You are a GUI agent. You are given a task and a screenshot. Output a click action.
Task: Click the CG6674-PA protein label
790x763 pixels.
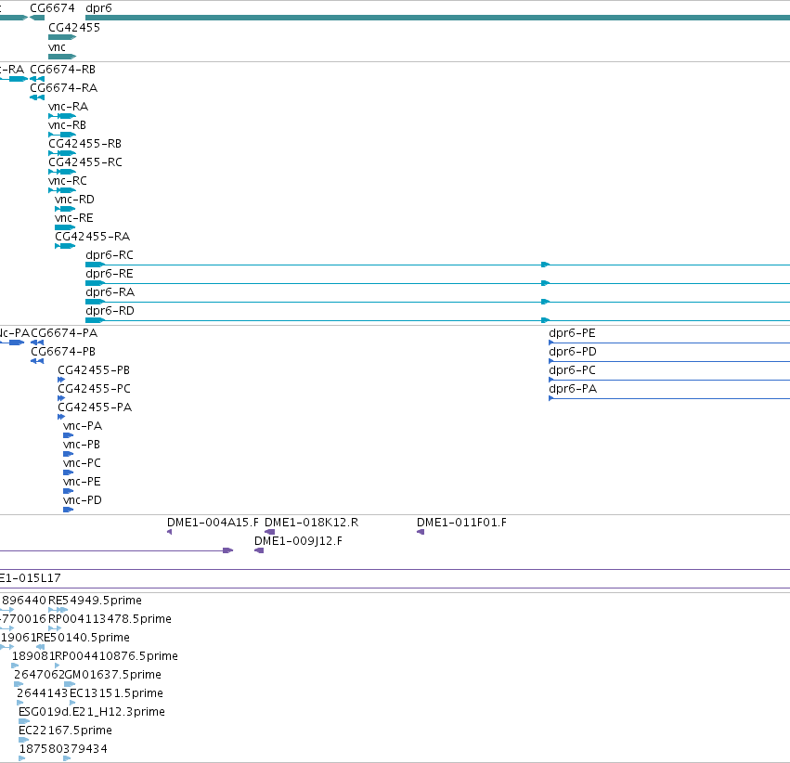pyautogui.click(x=64, y=333)
